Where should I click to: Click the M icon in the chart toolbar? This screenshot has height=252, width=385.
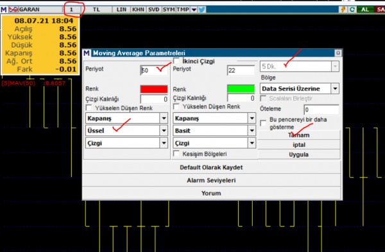coord(4,10)
